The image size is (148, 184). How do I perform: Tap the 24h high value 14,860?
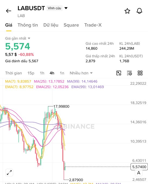click(x=91, y=48)
